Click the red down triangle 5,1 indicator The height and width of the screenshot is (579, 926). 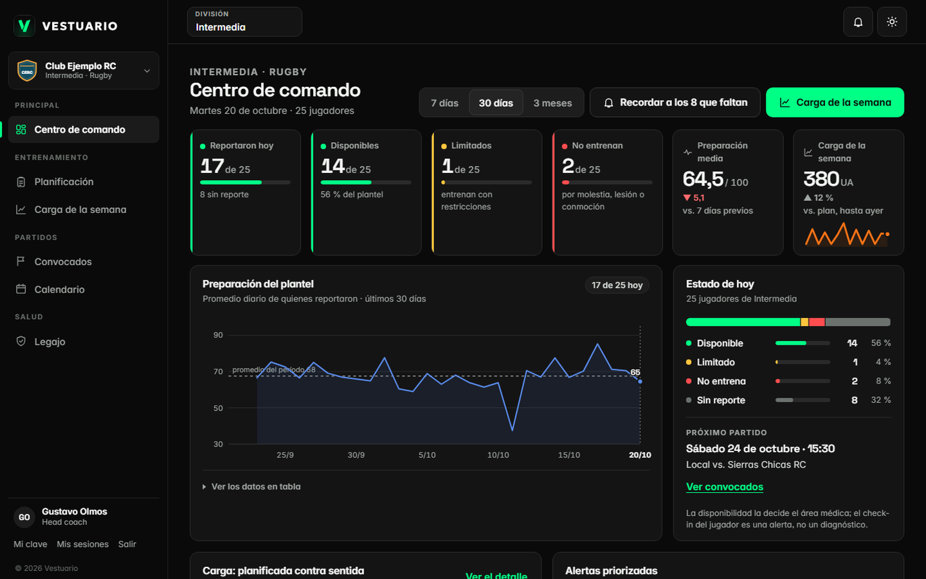coord(694,198)
